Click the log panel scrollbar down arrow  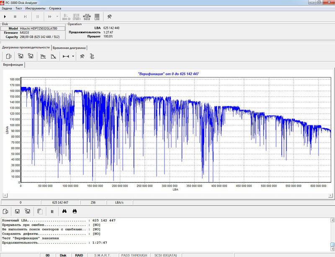(x=332, y=249)
